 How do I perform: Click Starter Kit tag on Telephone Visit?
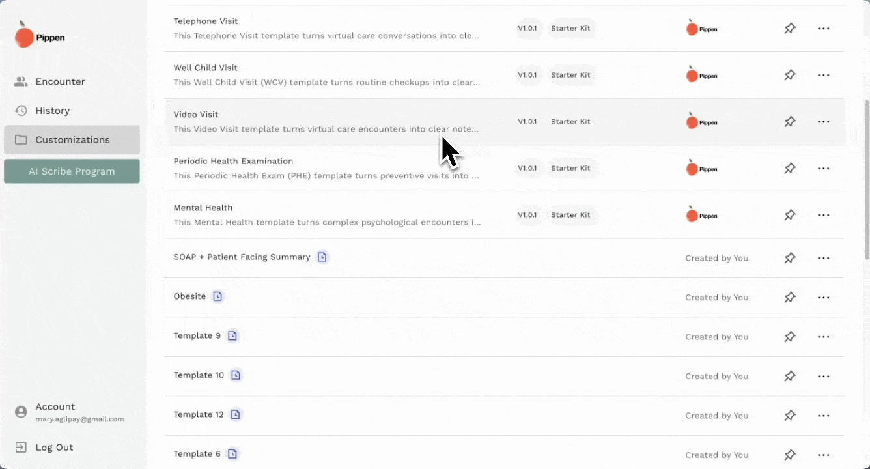[570, 29]
